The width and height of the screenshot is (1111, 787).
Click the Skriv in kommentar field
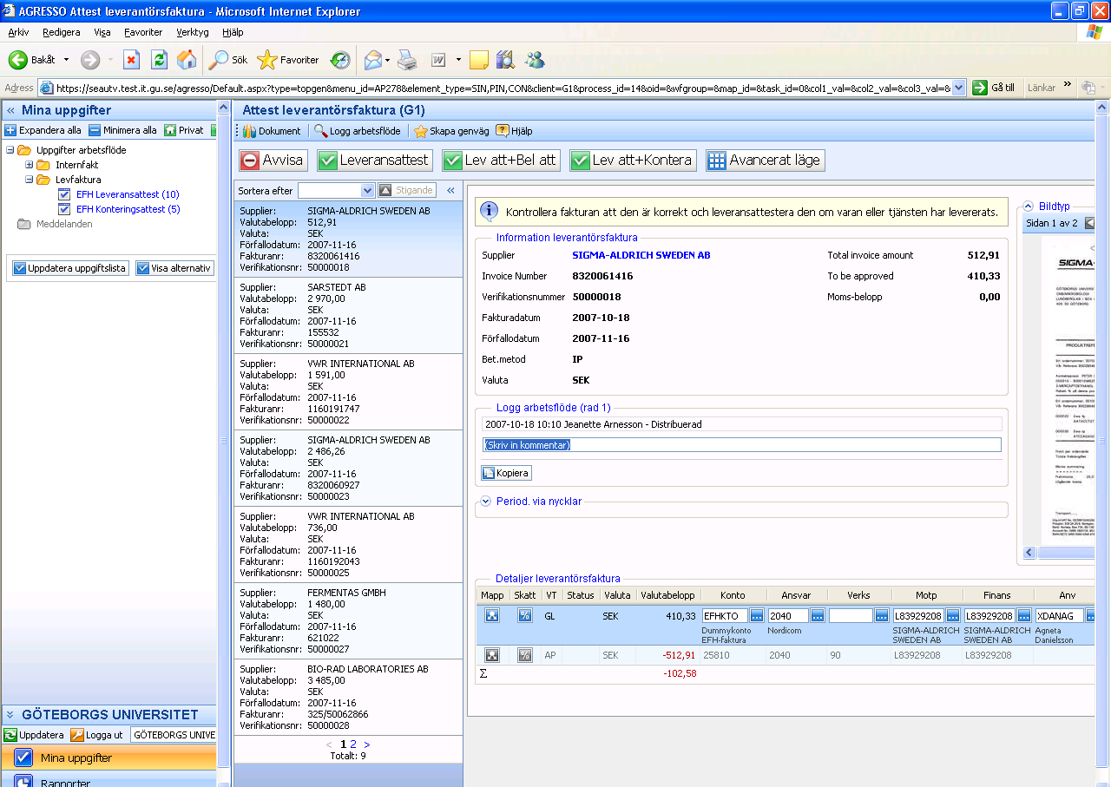pos(741,445)
